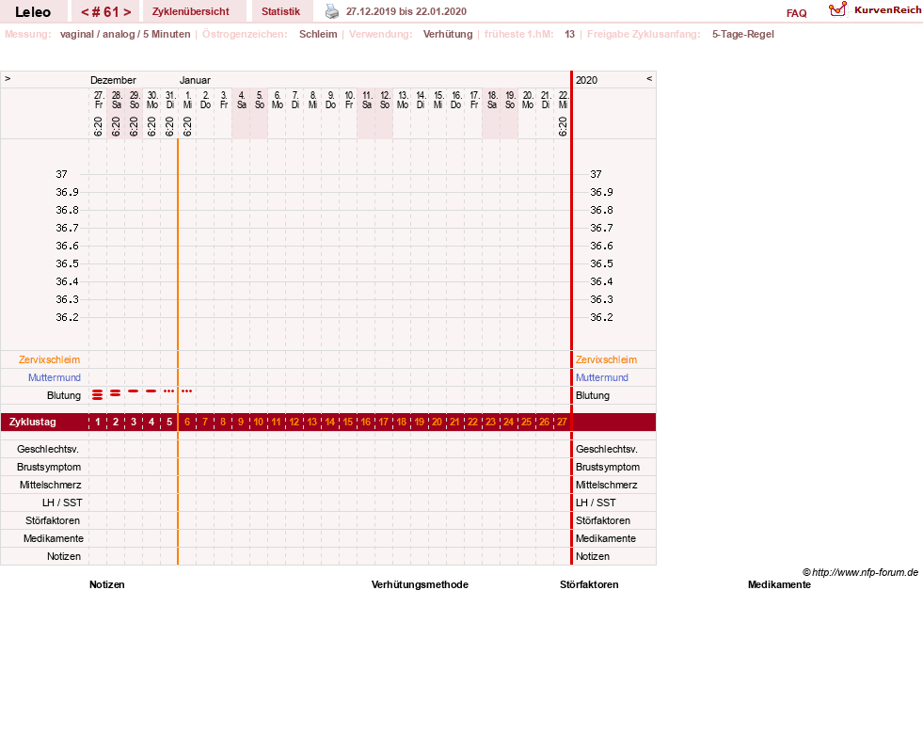
Task: Click the right Zervixschleim label
Action: [x=606, y=359]
